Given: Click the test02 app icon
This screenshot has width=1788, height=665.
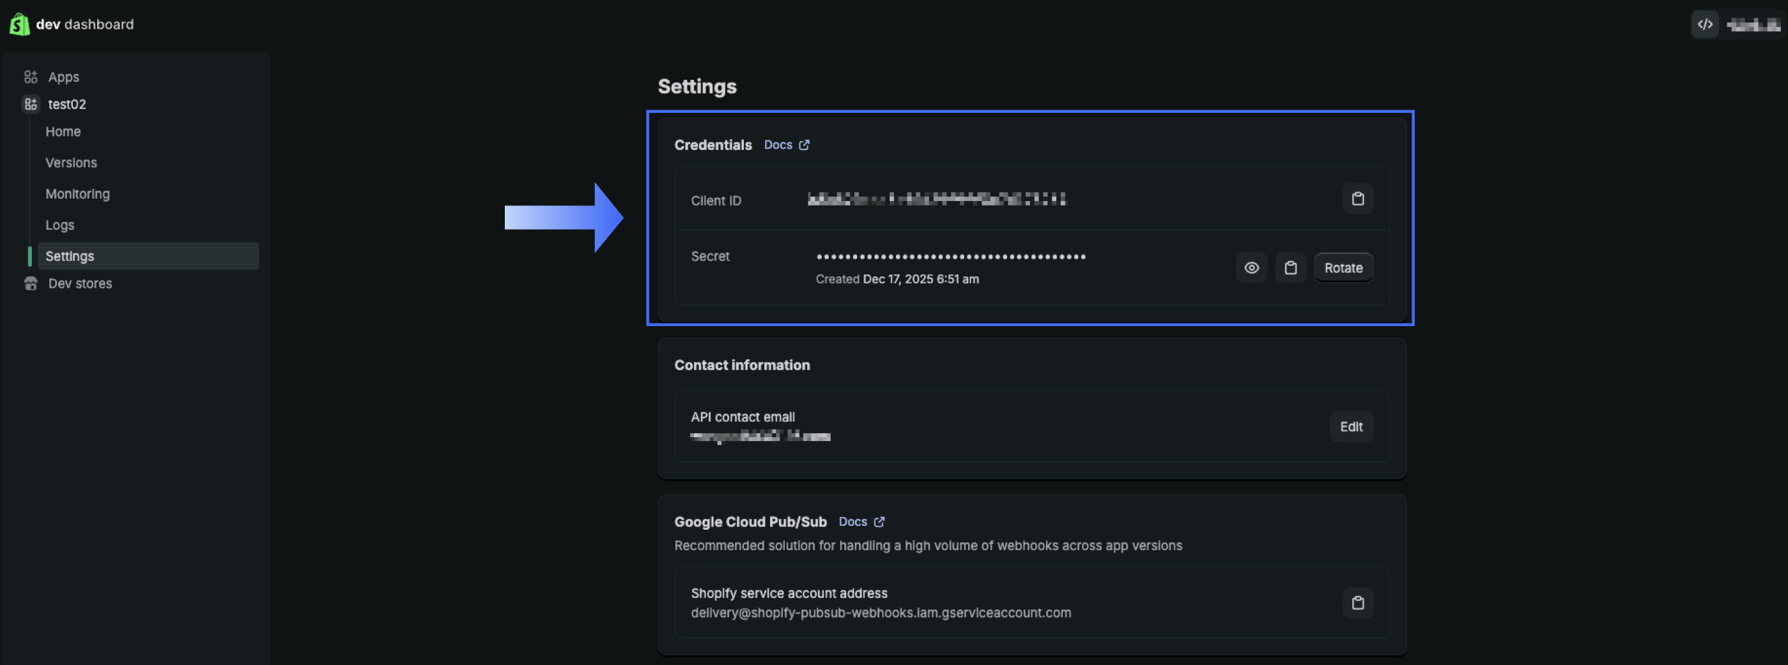Looking at the screenshot, I should [31, 105].
